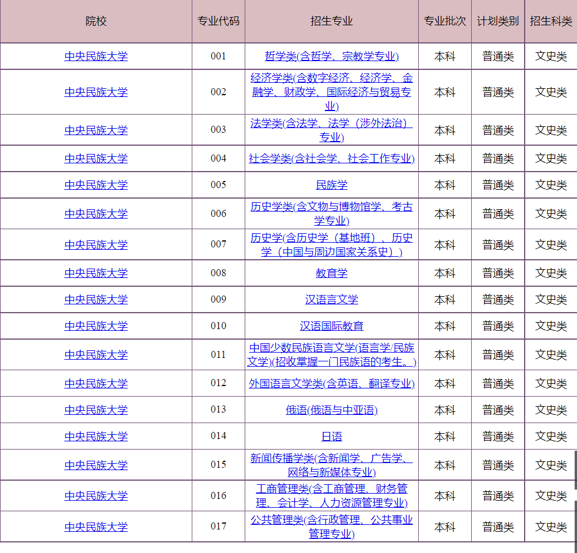Open 历史学类(含文物与博物馆学、考古学专业) link
Screen dimensions: 577x553
click(x=332, y=214)
